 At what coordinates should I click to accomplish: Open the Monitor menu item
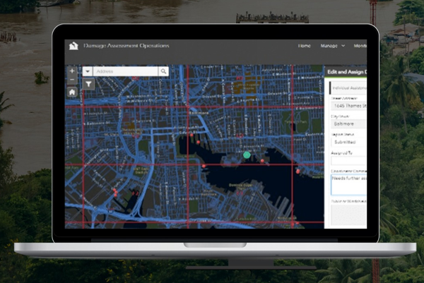click(x=360, y=46)
